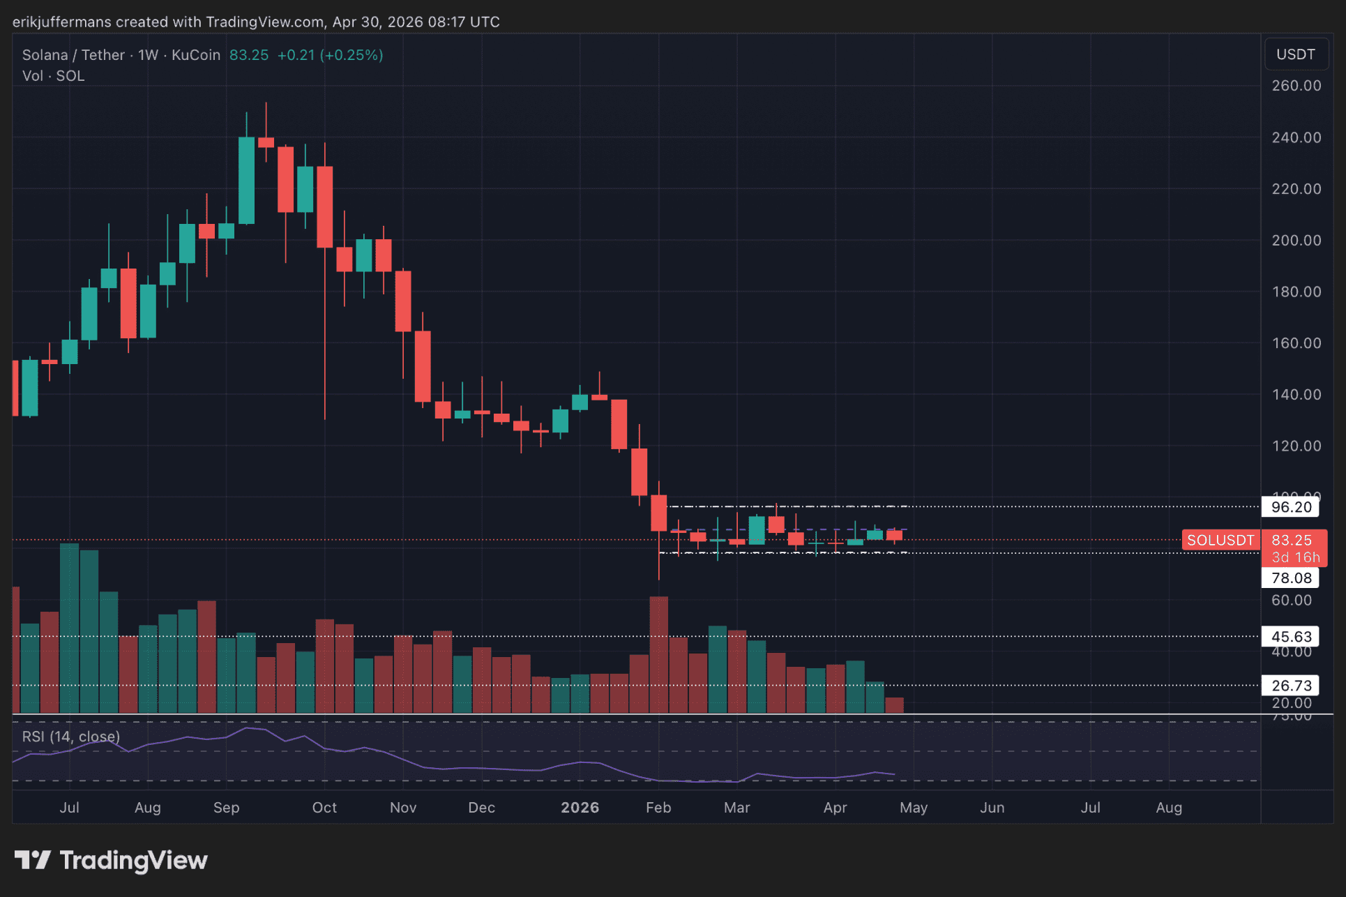The image size is (1346, 897).
Task: Click the TradingView logo icon
Action: [32, 859]
